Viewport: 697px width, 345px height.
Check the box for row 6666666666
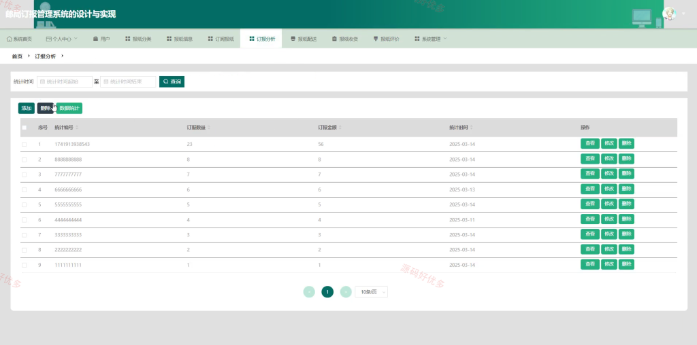point(25,189)
